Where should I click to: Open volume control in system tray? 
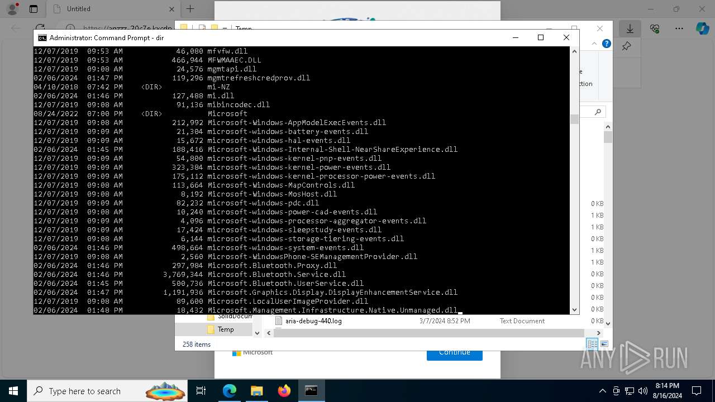(x=643, y=391)
